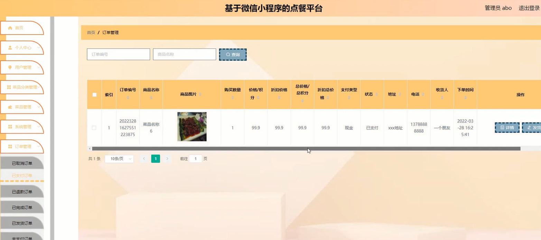Click the vertical sidebar scrollbar
Screen dimensions: 541x240
tap(52, 128)
